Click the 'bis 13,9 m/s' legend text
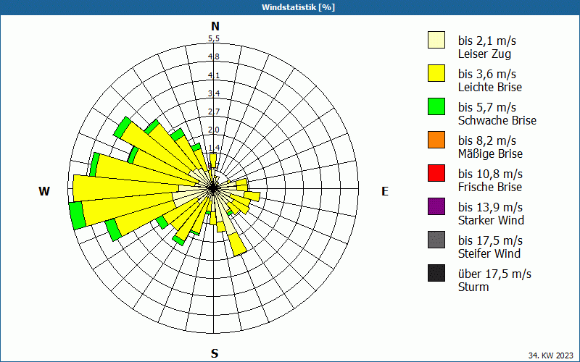Screen dimensions: 580x362 (x=491, y=207)
